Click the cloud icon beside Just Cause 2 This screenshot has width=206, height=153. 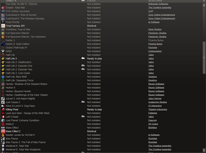point(83,102)
